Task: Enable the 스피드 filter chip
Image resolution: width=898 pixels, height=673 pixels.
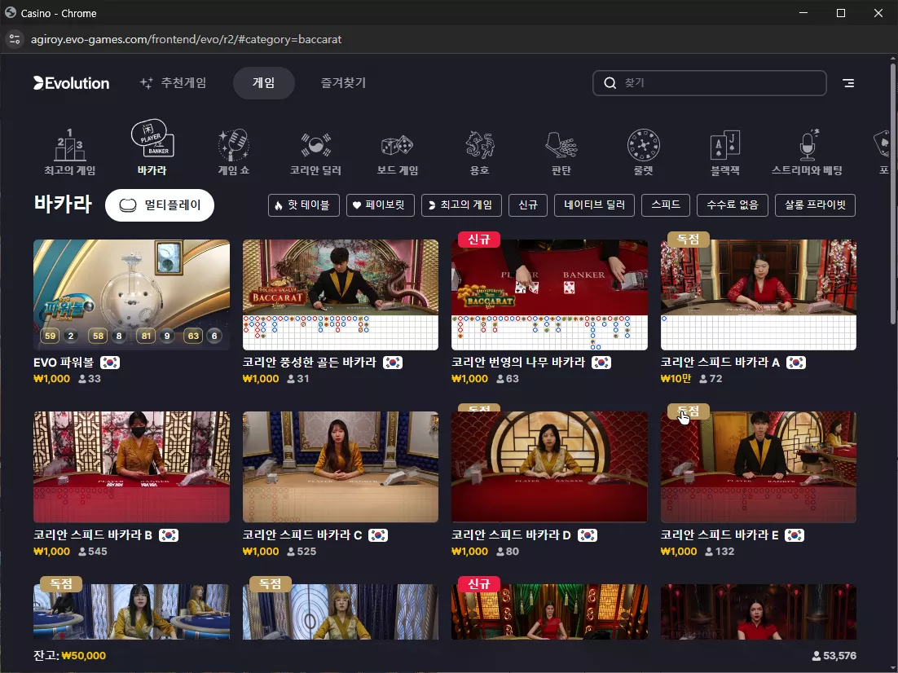Action: click(x=666, y=205)
